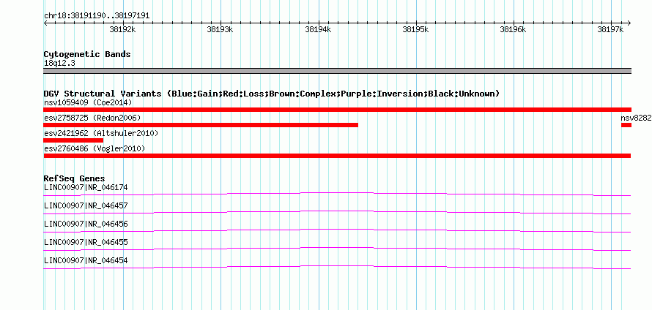This screenshot has width=652, height=310.
Task: Open the LINC00907|NR_046457 transcript label
Action: pos(86,206)
